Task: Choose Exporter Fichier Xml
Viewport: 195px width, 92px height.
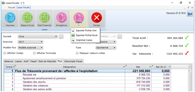Action: [85, 30]
